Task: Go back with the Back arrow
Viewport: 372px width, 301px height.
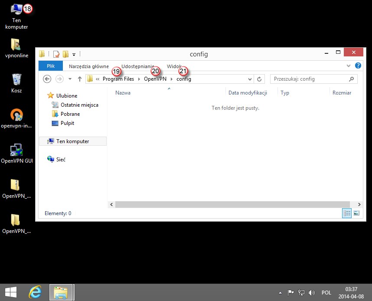Action: pyautogui.click(x=47, y=79)
